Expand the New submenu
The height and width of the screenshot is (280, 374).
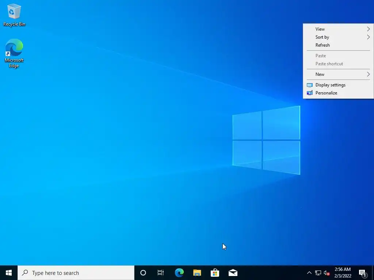tap(338, 74)
